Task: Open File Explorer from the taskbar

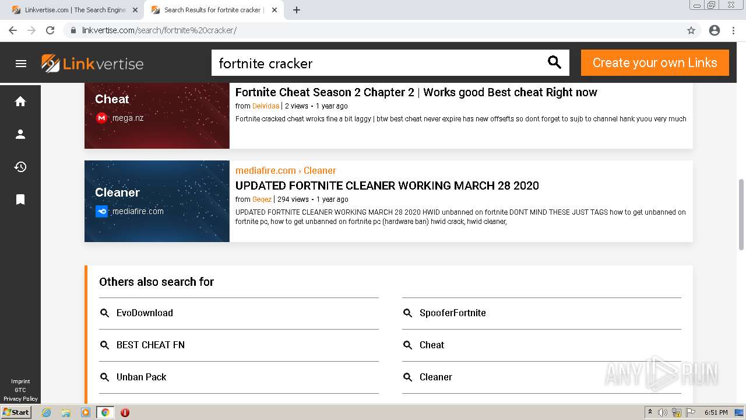Action: [66, 412]
